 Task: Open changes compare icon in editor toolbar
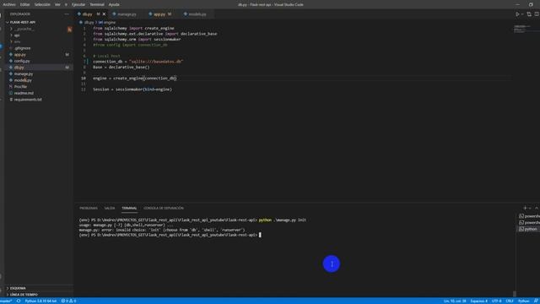click(529, 14)
